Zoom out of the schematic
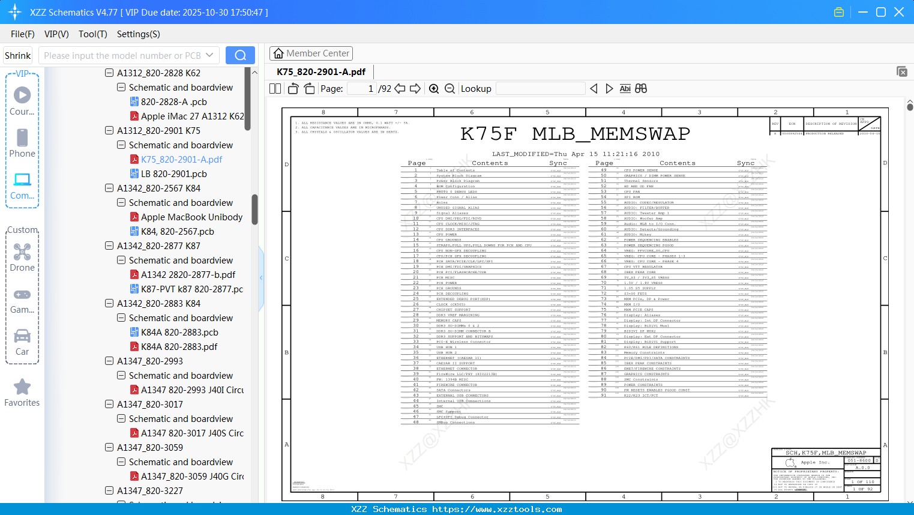 [x=449, y=89]
